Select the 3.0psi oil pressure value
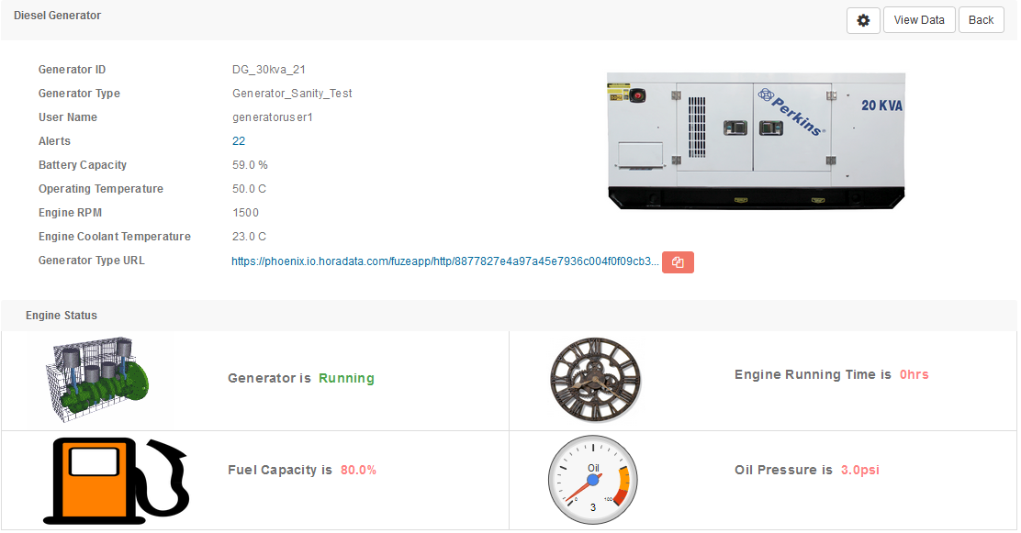This screenshot has height=533, width=1021. pos(860,470)
